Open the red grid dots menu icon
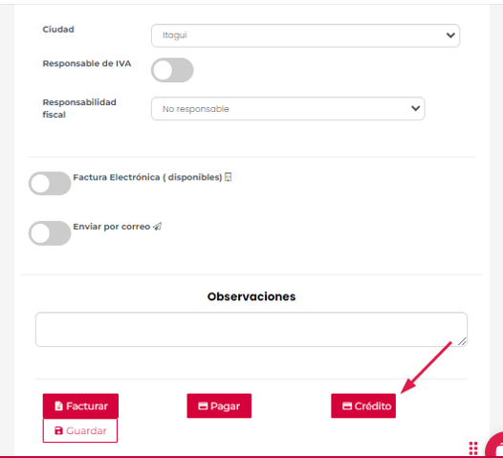503x458 pixels. tap(473, 448)
